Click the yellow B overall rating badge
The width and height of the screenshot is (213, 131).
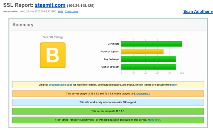click(x=52, y=55)
